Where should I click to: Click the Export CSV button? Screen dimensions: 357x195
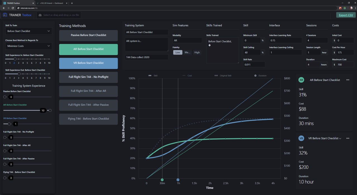(x=346, y=15)
